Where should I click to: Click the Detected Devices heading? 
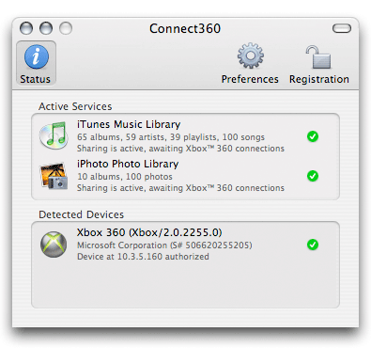[x=81, y=214]
